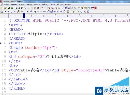Apply Underline tag with the U icon
This screenshot has width=130, height=95.
pyautogui.click(x=11, y=12)
